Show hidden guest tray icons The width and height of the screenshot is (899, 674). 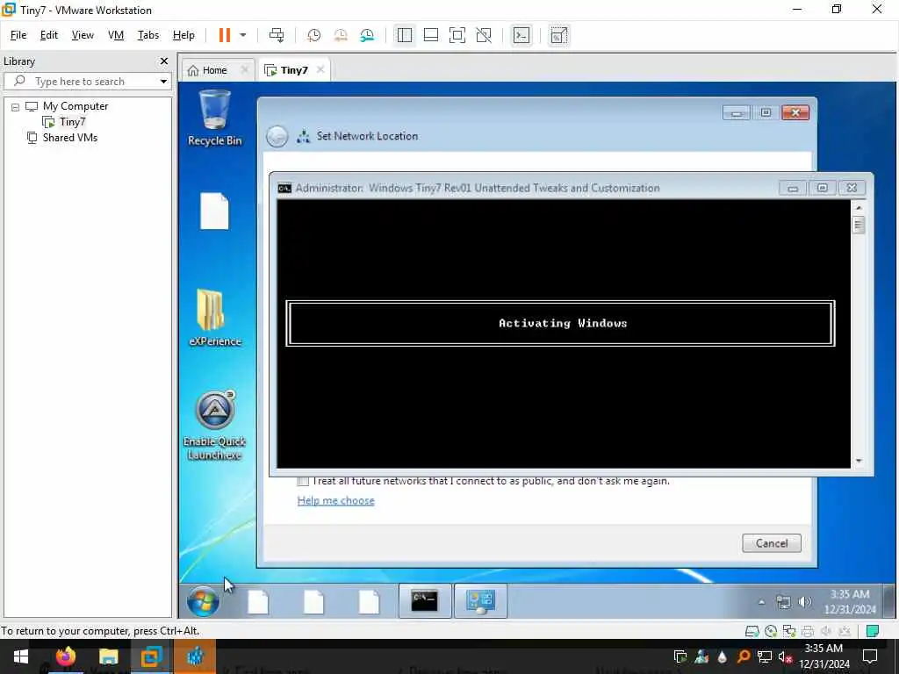(x=761, y=602)
